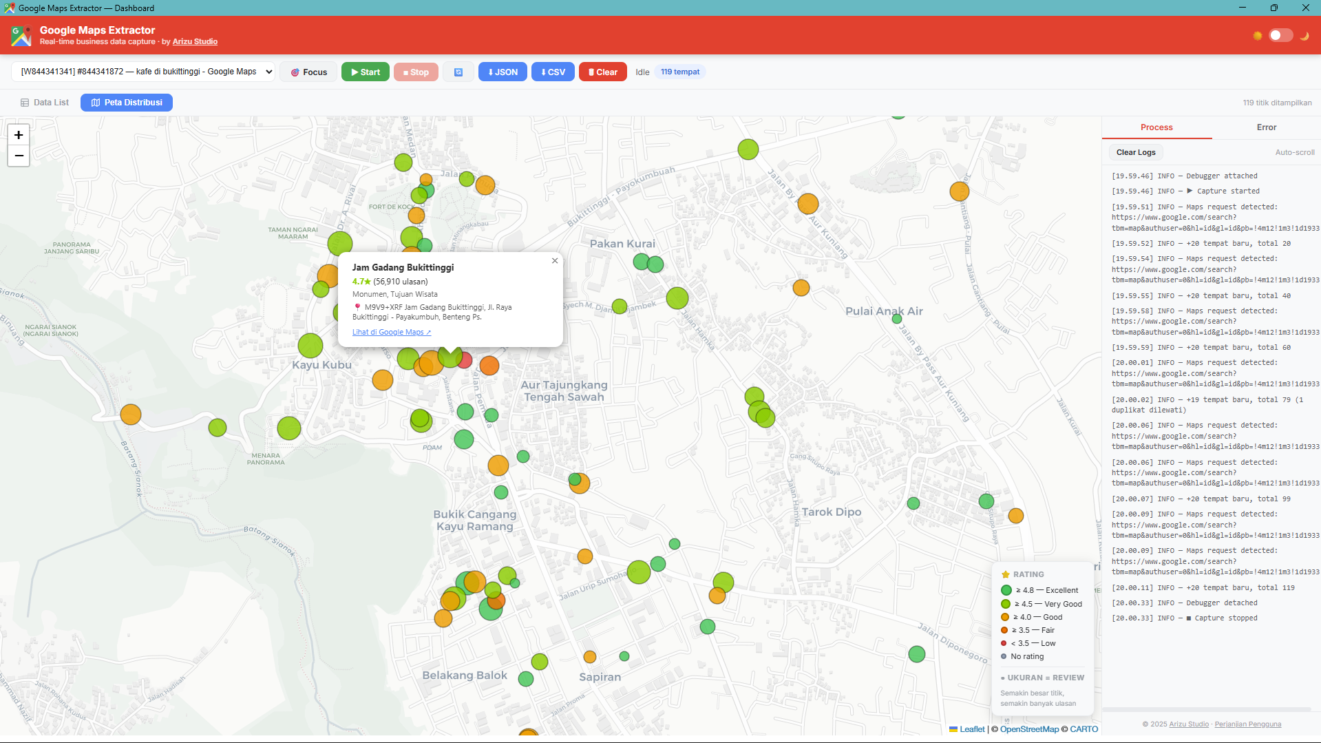Open the Error log tab
Image resolution: width=1321 pixels, height=743 pixels.
tap(1266, 127)
